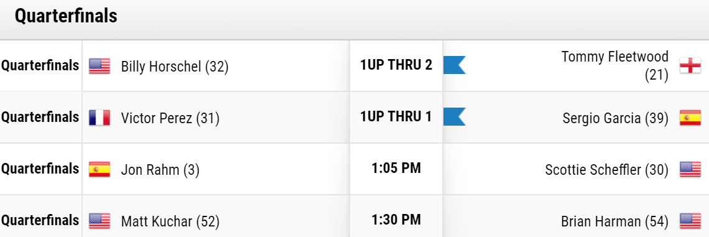This screenshot has height=237, width=709.
Task: Click the blue leader flag in Perez match
Action: pos(455,117)
